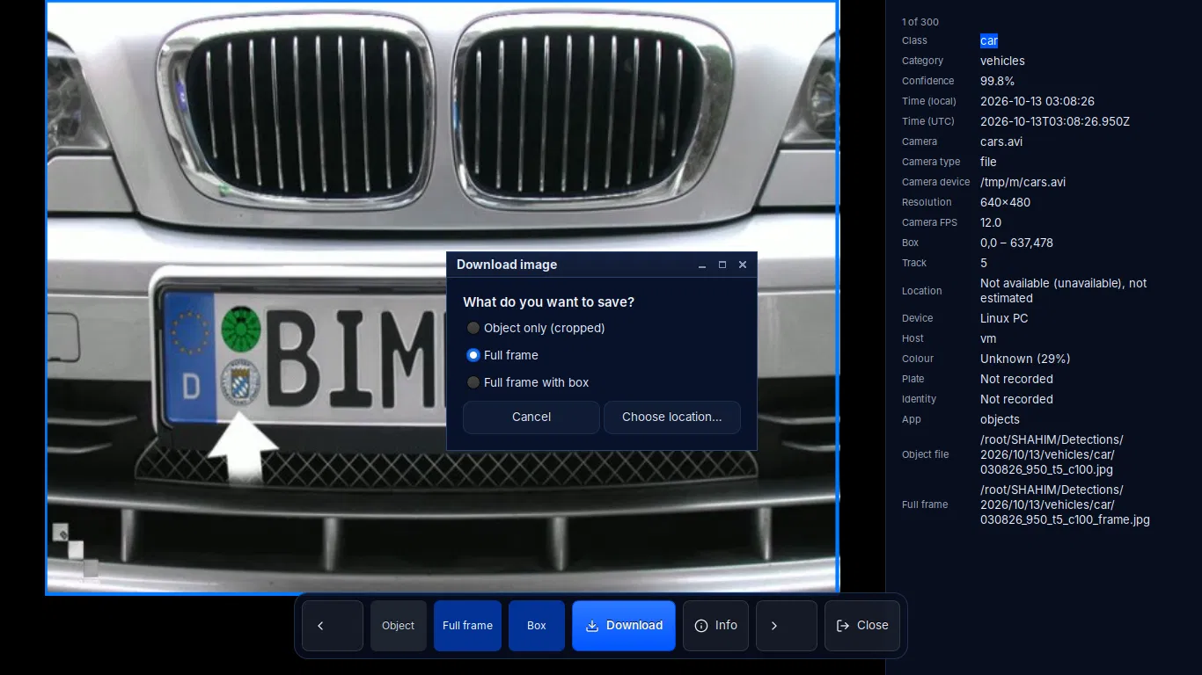The width and height of the screenshot is (1202, 675).
Task: Click the category value 'vehicles'
Action: click(x=1002, y=61)
